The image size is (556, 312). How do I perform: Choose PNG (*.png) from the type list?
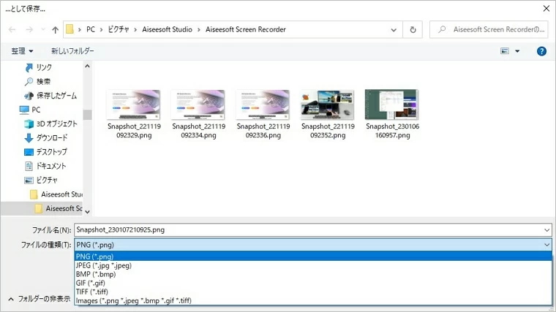(x=313, y=256)
